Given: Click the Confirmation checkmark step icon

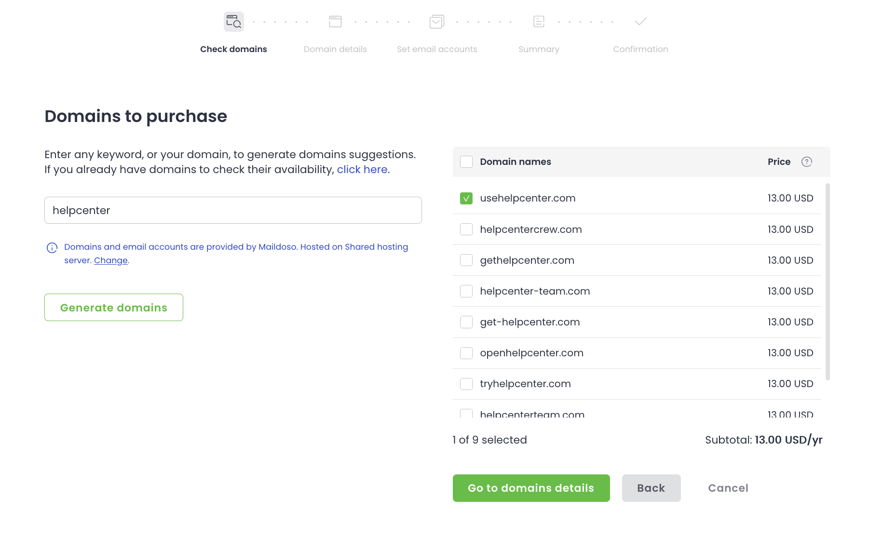Looking at the screenshot, I should pos(640,22).
